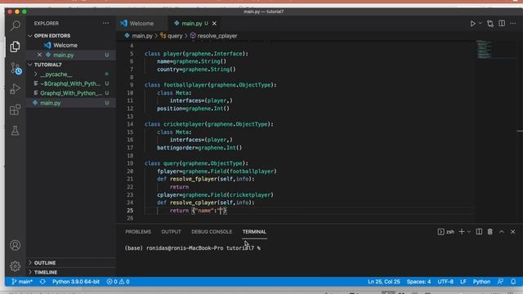Open errors and warnings count
The image size is (523, 294).
pyautogui.click(x=118, y=282)
